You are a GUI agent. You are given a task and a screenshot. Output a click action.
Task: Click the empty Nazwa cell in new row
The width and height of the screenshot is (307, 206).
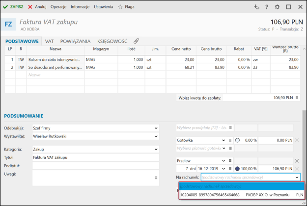(x=56, y=75)
